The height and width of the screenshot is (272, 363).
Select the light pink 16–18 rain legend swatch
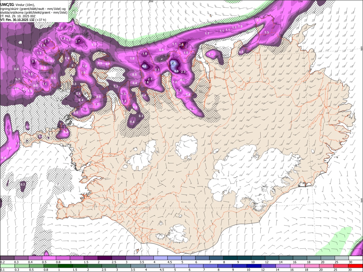tap(297, 266)
